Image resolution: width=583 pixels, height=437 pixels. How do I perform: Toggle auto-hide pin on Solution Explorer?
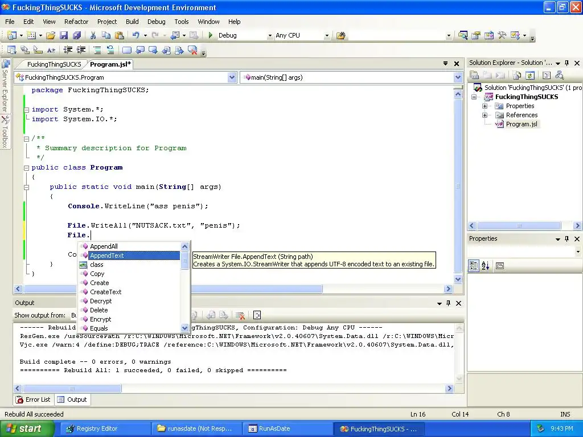point(566,63)
